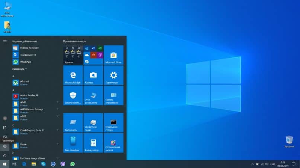Open the Microsoft Store tile
Image resolution: width=300 pixels, height=168 pixels.
point(114,55)
